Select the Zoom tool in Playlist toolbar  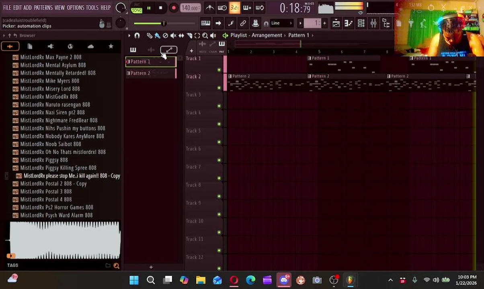[205, 35]
